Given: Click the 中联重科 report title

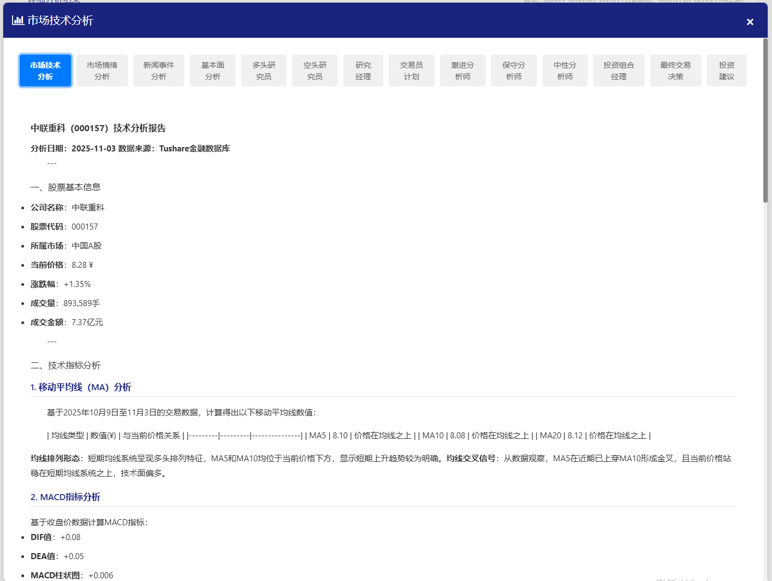Looking at the screenshot, I should pos(98,128).
